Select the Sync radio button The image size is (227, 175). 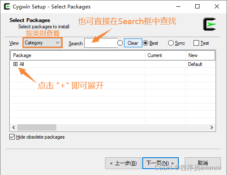pyautogui.click(x=171, y=43)
